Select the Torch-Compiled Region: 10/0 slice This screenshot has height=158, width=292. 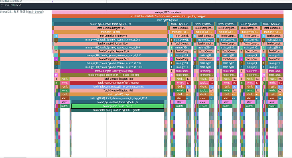[x=112, y=44]
